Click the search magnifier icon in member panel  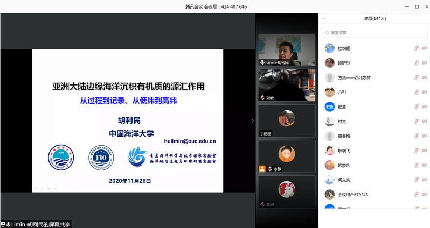(328, 33)
